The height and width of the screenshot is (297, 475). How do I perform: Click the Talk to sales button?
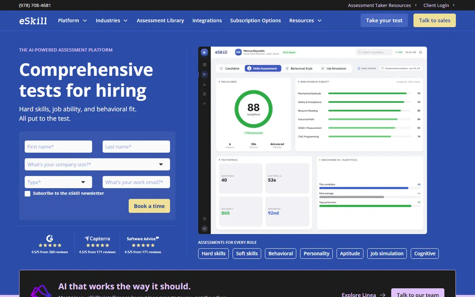434,20
